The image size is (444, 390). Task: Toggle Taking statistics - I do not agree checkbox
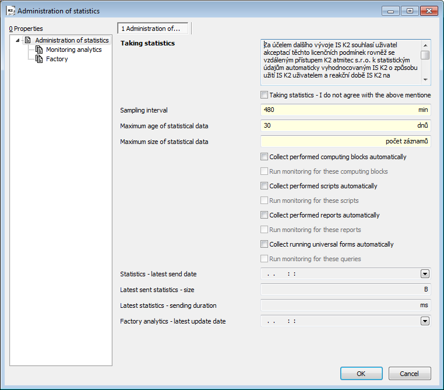(264, 95)
